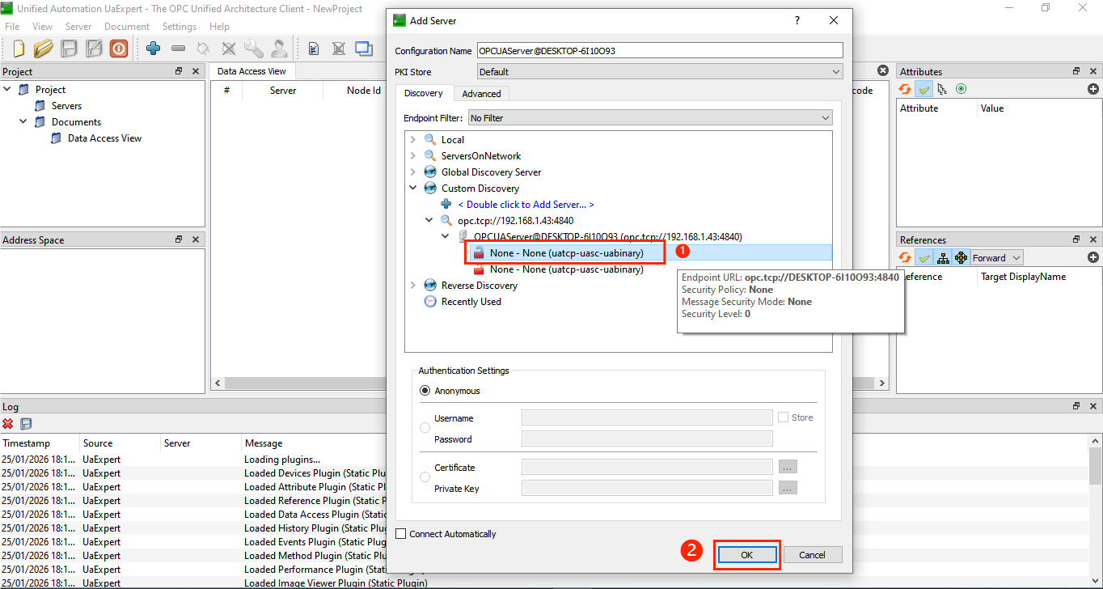The image size is (1103, 589).
Task: Enable the Connect Automatically checkbox
Action: pyautogui.click(x=401, y=534)
